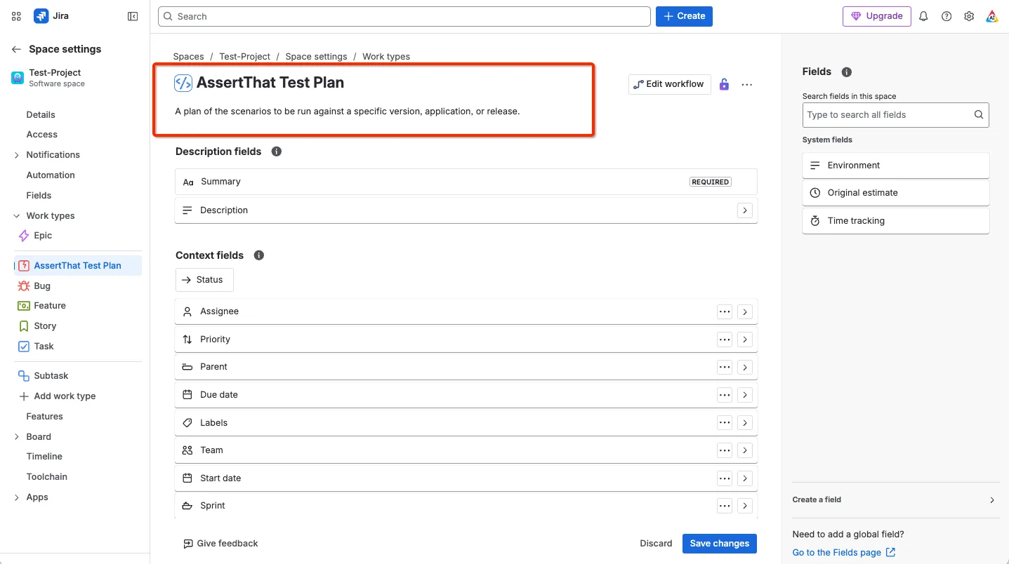1009x564 pixels.
Task: Open the settings gear icon
Action: 969,16
